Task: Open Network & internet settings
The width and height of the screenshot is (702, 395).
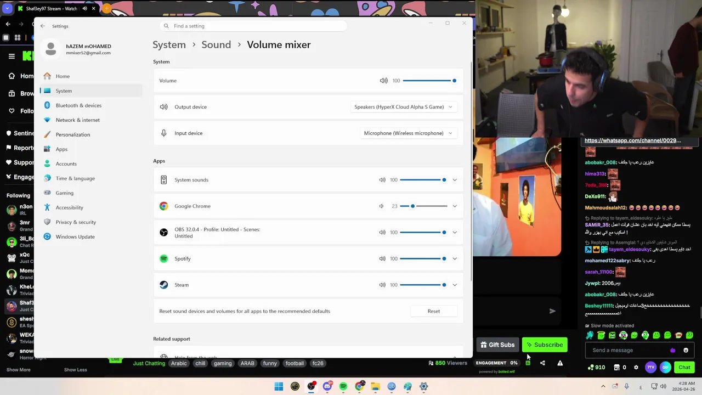Action: [91, 120]
